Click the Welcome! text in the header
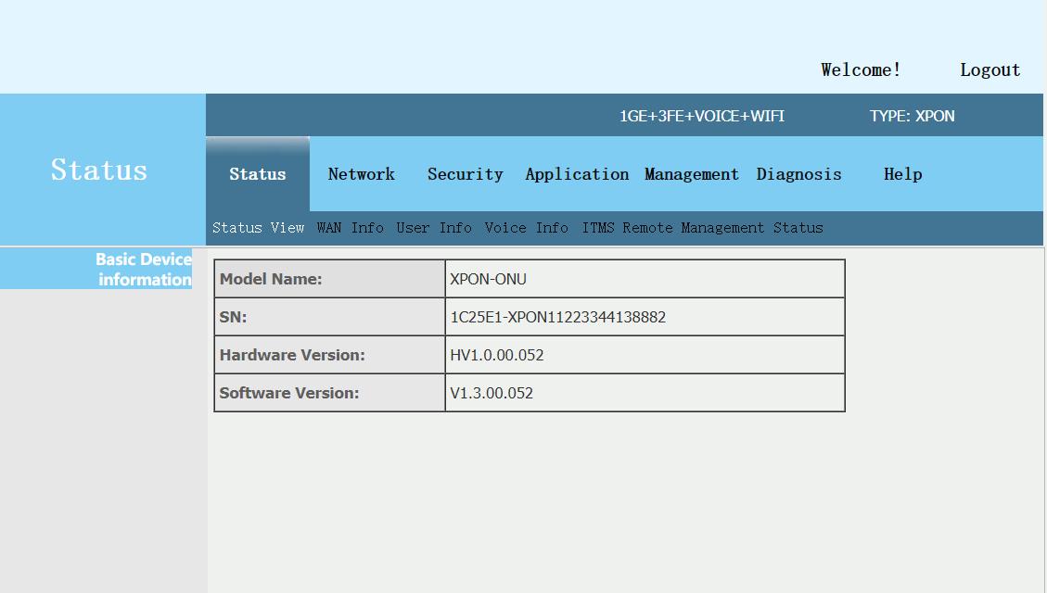 coord(861,70)
